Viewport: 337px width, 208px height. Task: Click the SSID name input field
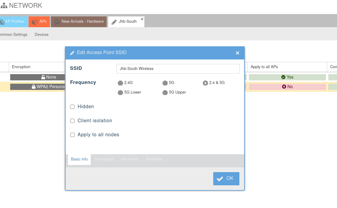tap(178, 69)
